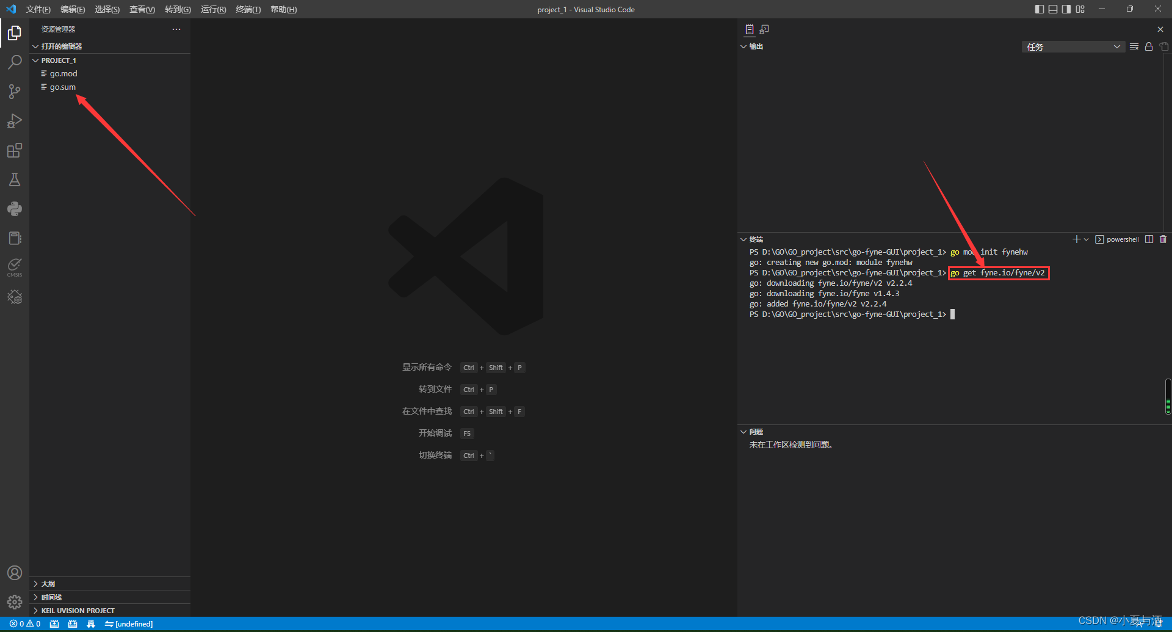
Task: Click the VS Code logo in title bar
Action: tap(11, 9)
